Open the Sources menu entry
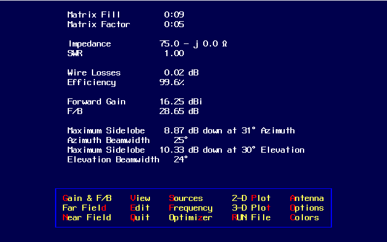Screen dimensions: 387x242 point(186,198)
